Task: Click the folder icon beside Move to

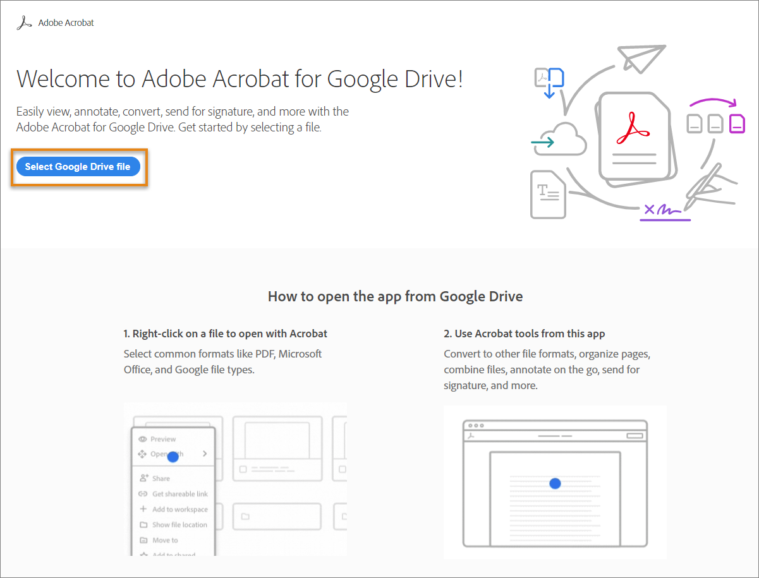Action: 145,540
